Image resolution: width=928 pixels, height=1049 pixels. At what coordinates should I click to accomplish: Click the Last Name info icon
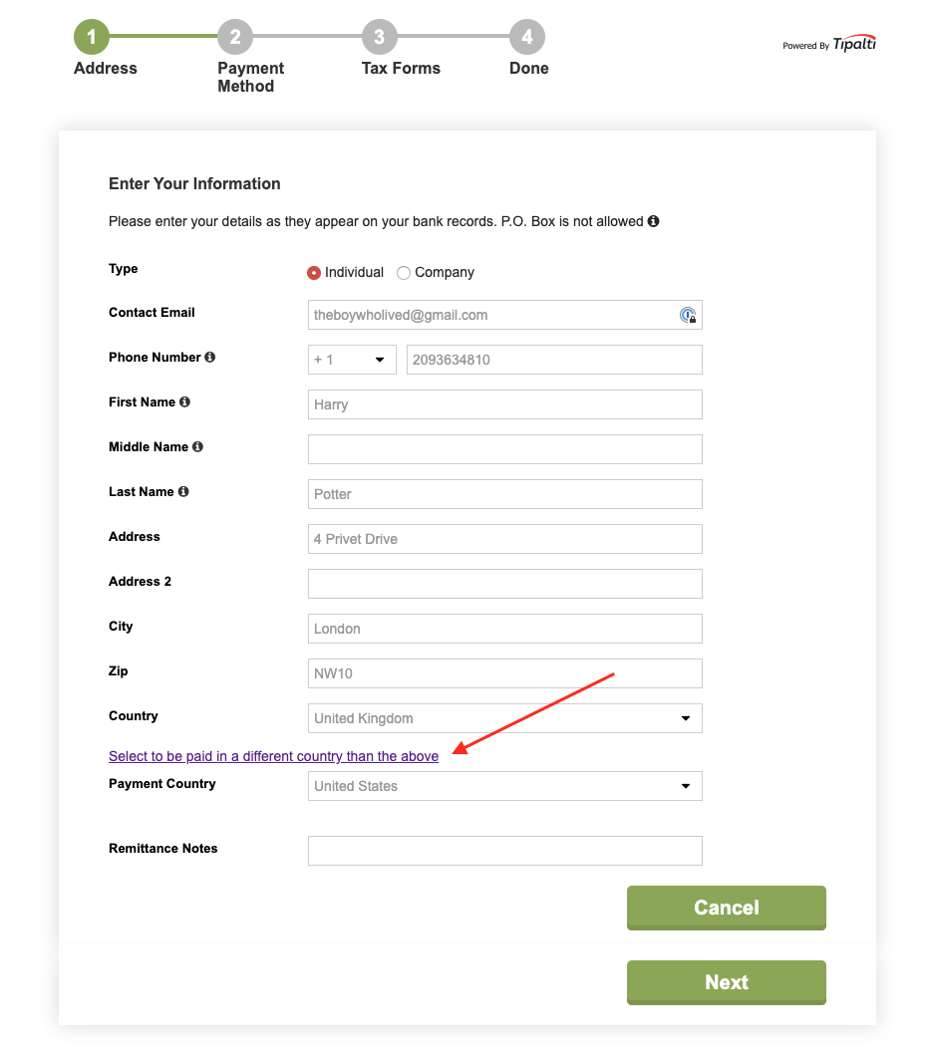pos(183,492)
